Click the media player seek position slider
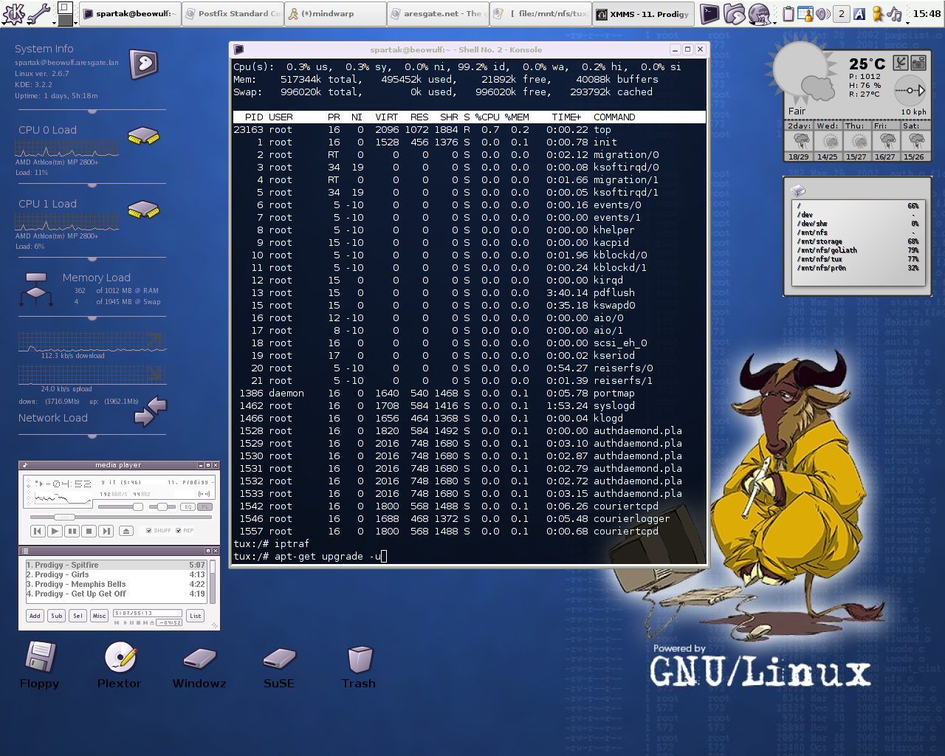Image resolution: width=945 pixels, height=756 pixels. coord(121,518)
